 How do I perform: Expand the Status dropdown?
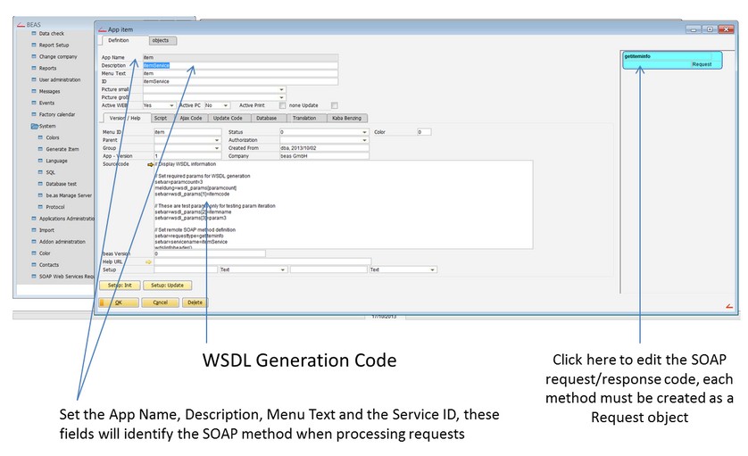click(364, 131)
